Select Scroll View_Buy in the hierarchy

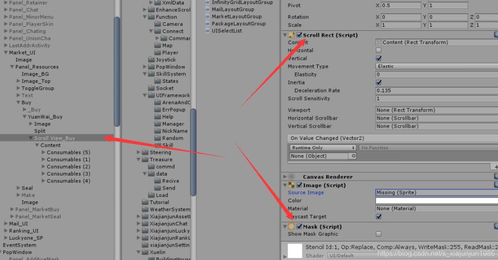54,138
